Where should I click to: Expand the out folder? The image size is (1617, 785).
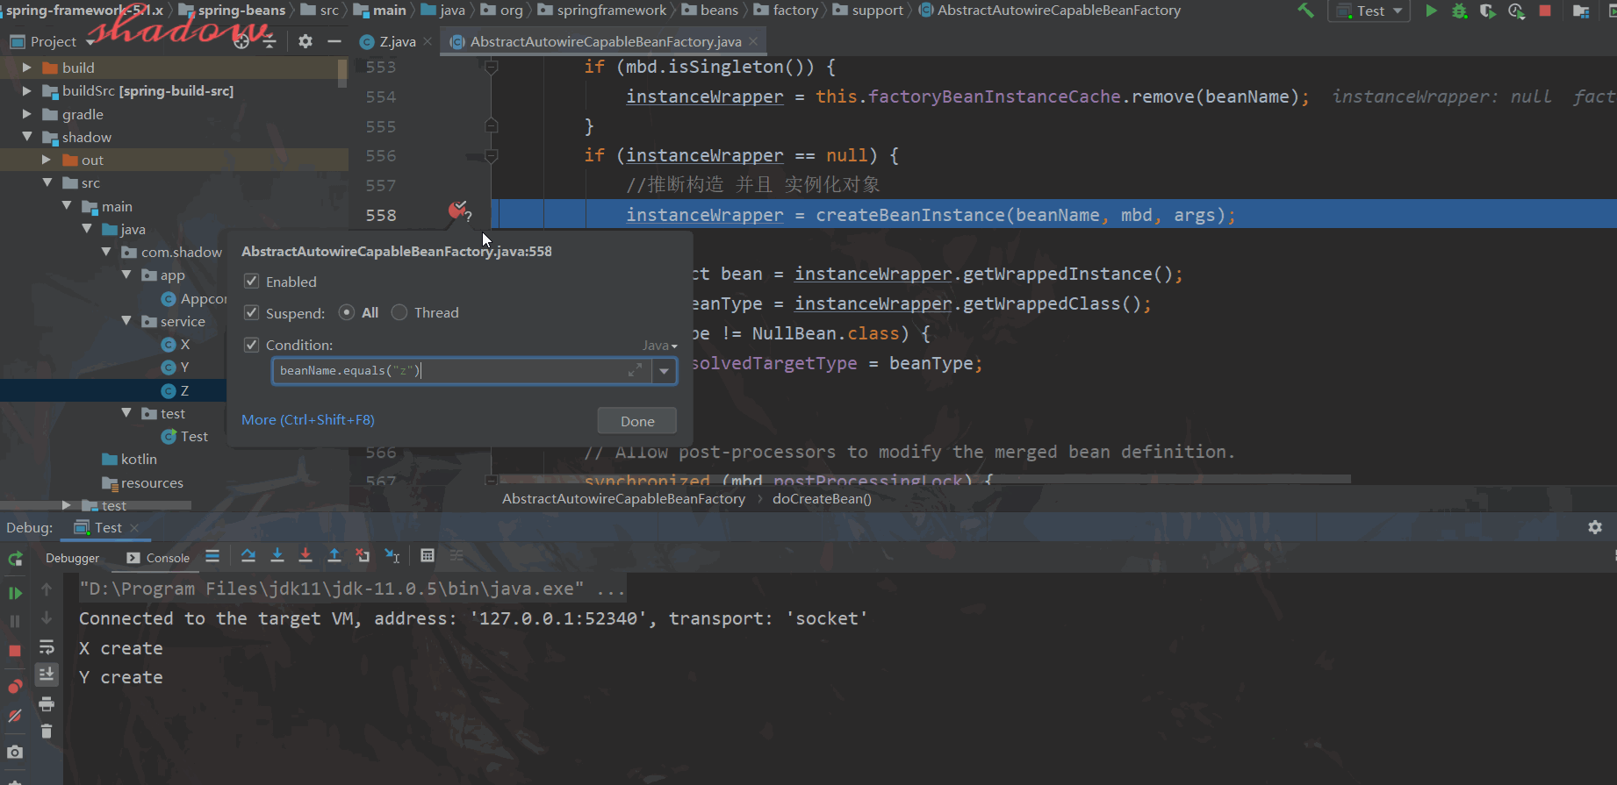pos(47,160)
